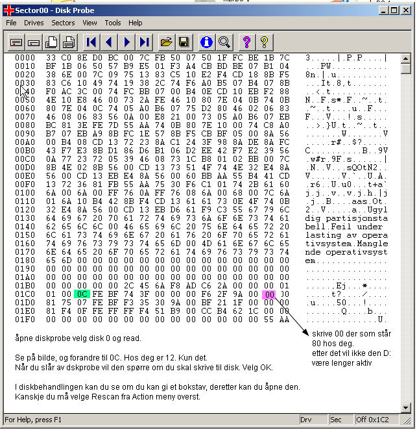Viewport: 417px width, 430px height.
Task: Click the Drv status bar pane
Action: coord(313,420)
